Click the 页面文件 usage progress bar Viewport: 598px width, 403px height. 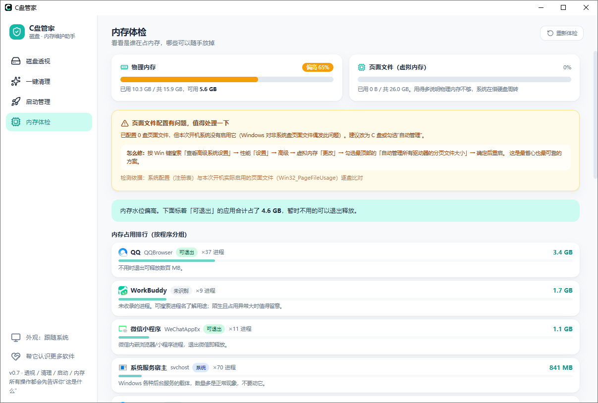pyautogui.click(x=464, y=79)
